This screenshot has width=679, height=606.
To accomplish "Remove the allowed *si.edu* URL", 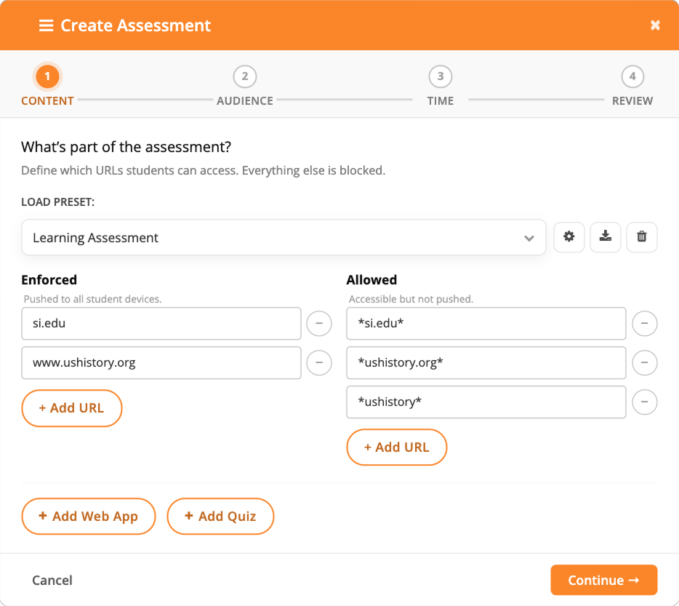I will pyautogui.click(x=644, y=324).
